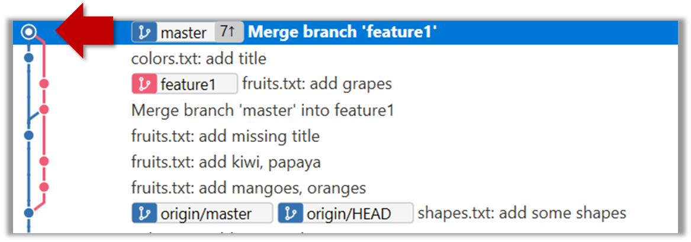Screen dimensions: 691x242
Task: Click the 7 ahead counter badge
Action: pos(228,33)
